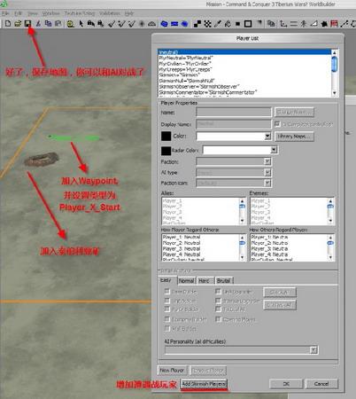The image size is (356, 399).
Task: Click the coarse two-by-two checker toolbar icon
Action: coord(197,24)
